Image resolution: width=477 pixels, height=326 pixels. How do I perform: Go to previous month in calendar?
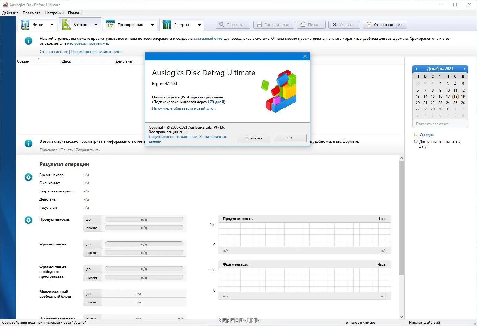coord(416,69)
